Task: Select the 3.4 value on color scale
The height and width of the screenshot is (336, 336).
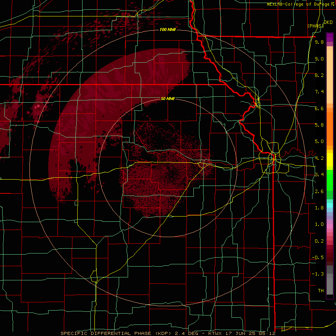Action: (x=319, y=175)
